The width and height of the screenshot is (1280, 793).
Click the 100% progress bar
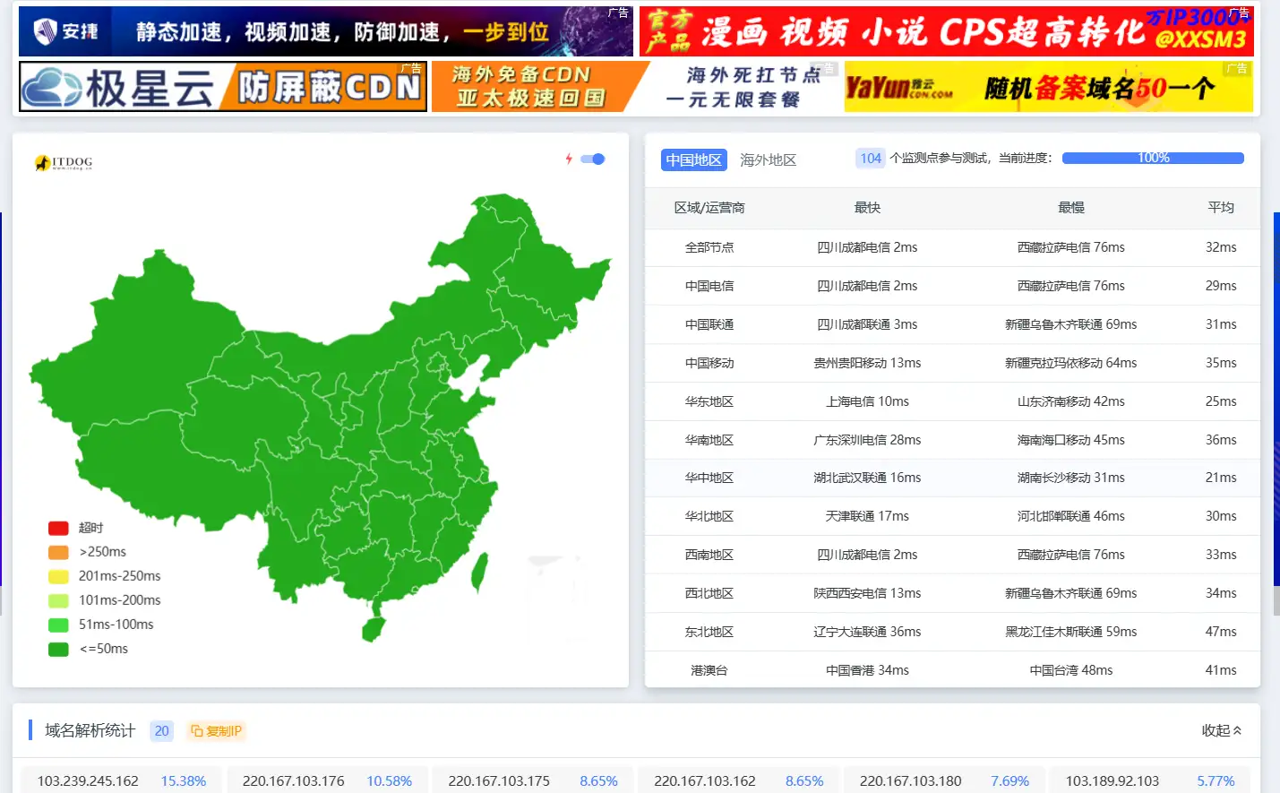click(1153, 158)
